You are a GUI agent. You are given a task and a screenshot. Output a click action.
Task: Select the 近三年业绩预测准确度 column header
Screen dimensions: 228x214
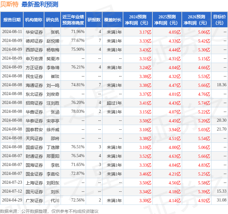[x=73, y=20]
